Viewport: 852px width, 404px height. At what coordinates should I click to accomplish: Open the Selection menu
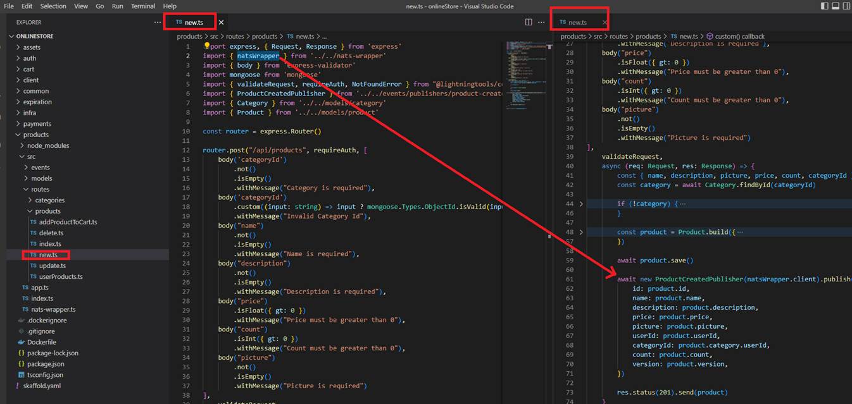pos(53,6)
